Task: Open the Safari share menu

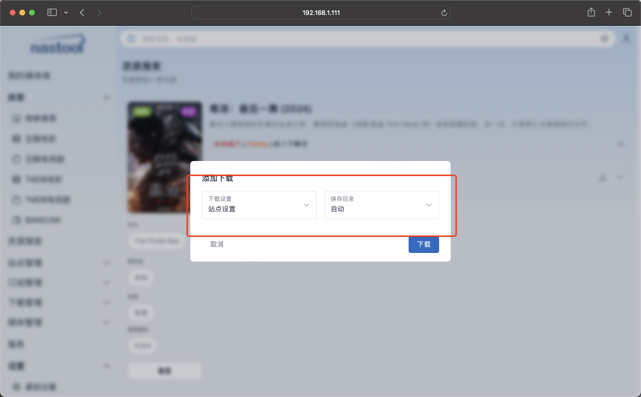Action: (591, 13)
